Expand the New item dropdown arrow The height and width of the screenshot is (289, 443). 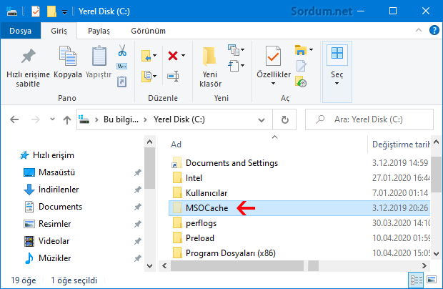[243, 50]
